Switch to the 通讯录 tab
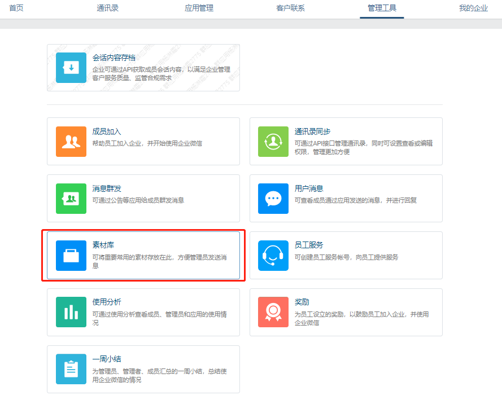The width and height of the screenshot is (502, 404). (x=107, y=8)
